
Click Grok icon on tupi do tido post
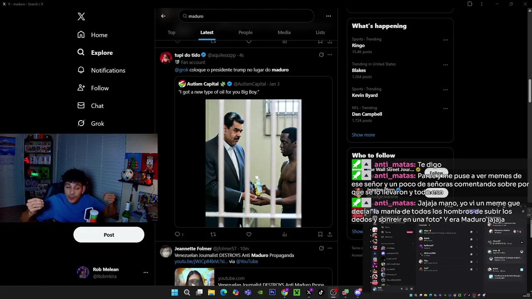[321, 55]
